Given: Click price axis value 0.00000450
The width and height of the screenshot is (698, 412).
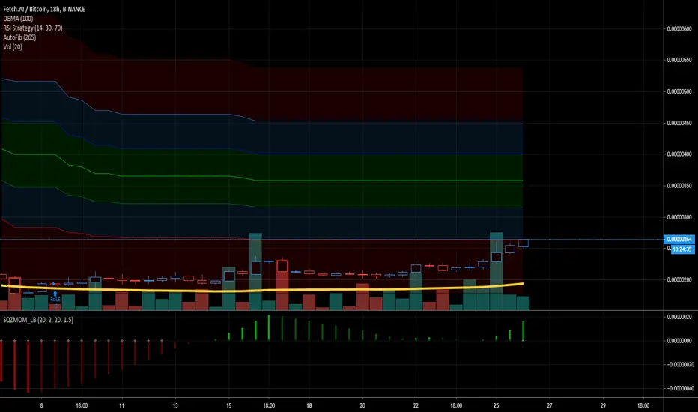Looking at the screenshot, I should [679, 123].
